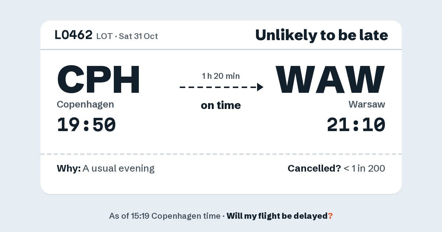The height and width of the screenshot is (232, 442).
Task: Click the orange question mark
Action: [x=330, y=216]
